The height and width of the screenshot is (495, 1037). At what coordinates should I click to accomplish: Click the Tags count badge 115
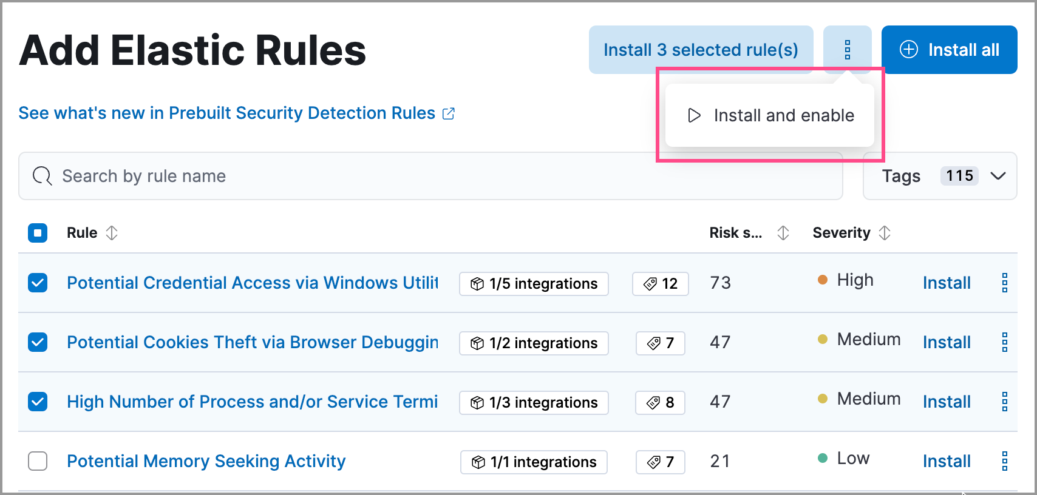[959, 176]
